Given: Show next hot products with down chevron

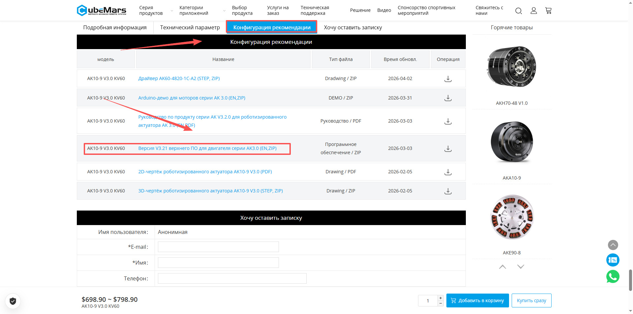Looking at the screenshot, I should pos(521,267).
